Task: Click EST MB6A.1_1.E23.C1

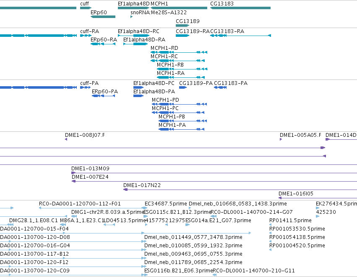Action: 82,221
